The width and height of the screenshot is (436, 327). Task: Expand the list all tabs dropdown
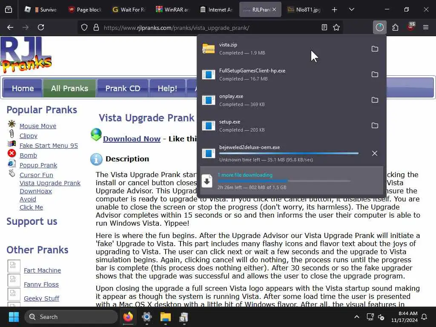351,9
